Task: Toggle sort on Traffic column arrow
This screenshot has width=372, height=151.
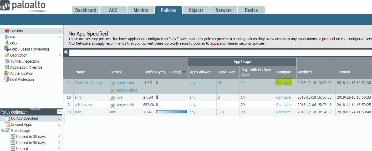Action: 184,72
